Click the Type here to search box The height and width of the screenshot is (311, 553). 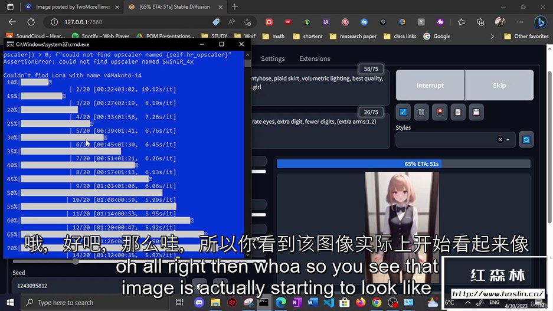pyautogui.click(x=94, y=303)
